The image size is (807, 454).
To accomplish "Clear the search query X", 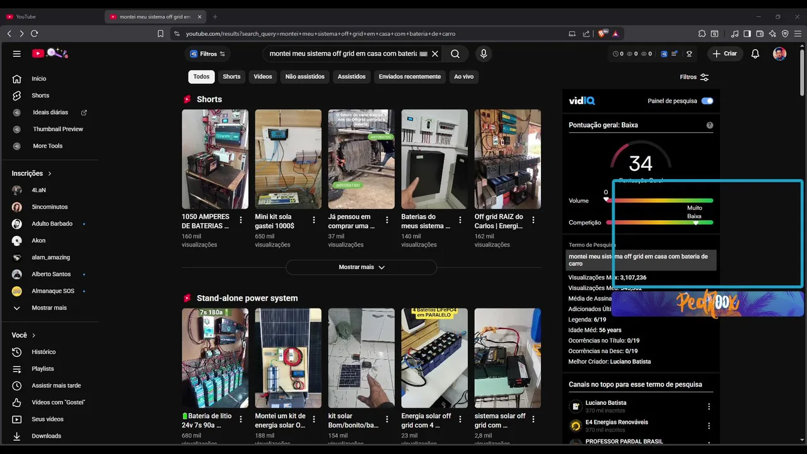I will 435,54.
